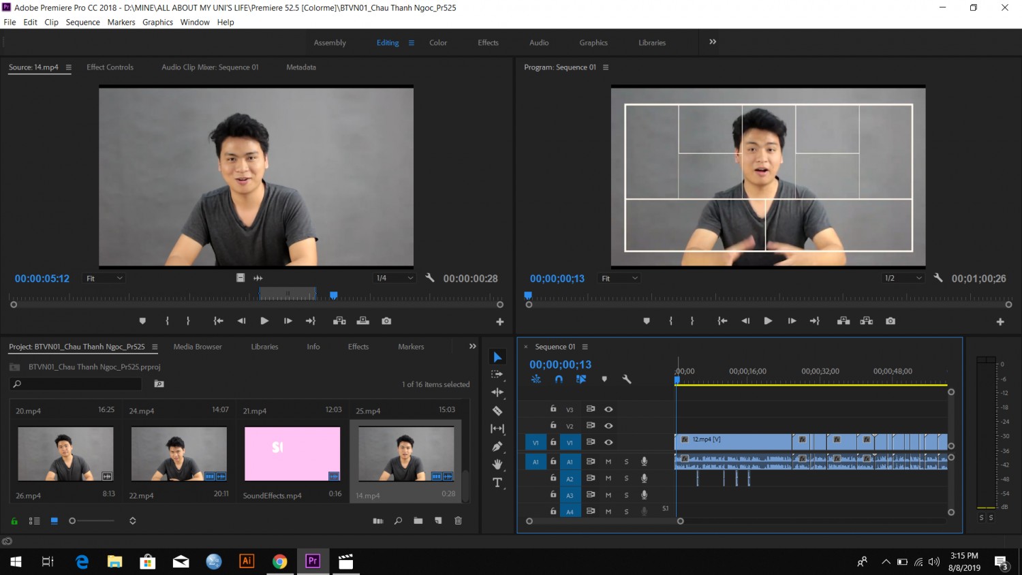This screenshot has height=575, width=1022.
Task: Click the Project panel search field
Action: pyautogui.click(x=76, y=384)
